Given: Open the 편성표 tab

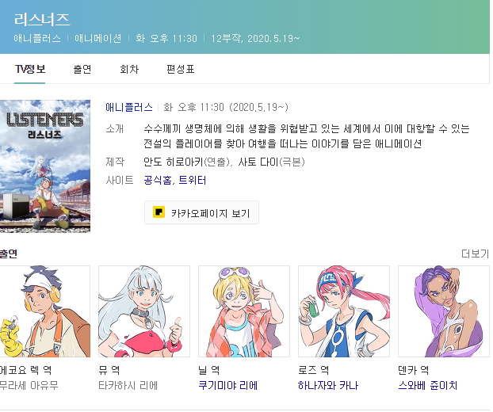Looking at the screenshot, I should pos(181,69).
